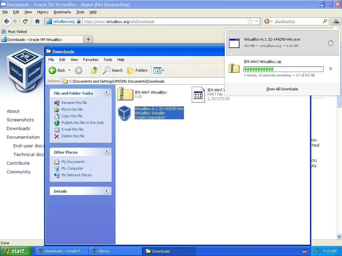Image resolution: width=342 pixels, height=256 pixels.
Task: Open Community link on VirtualBox sidebar
Action: pyautogui.click(x=19, y=172)
